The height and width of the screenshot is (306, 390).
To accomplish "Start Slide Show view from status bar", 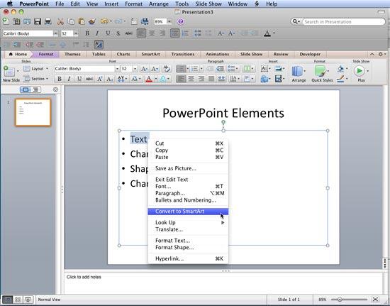I will (28, 300).
